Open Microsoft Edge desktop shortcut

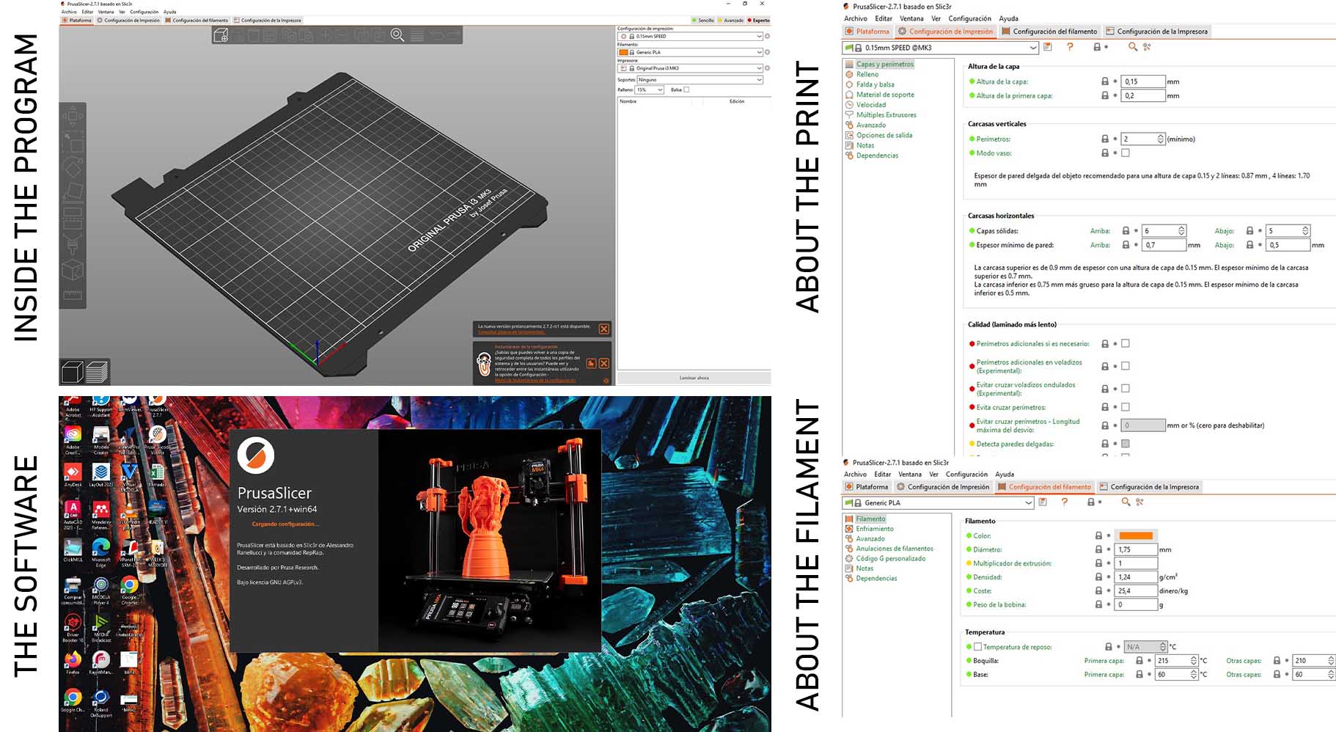click(x=101, y=552)
